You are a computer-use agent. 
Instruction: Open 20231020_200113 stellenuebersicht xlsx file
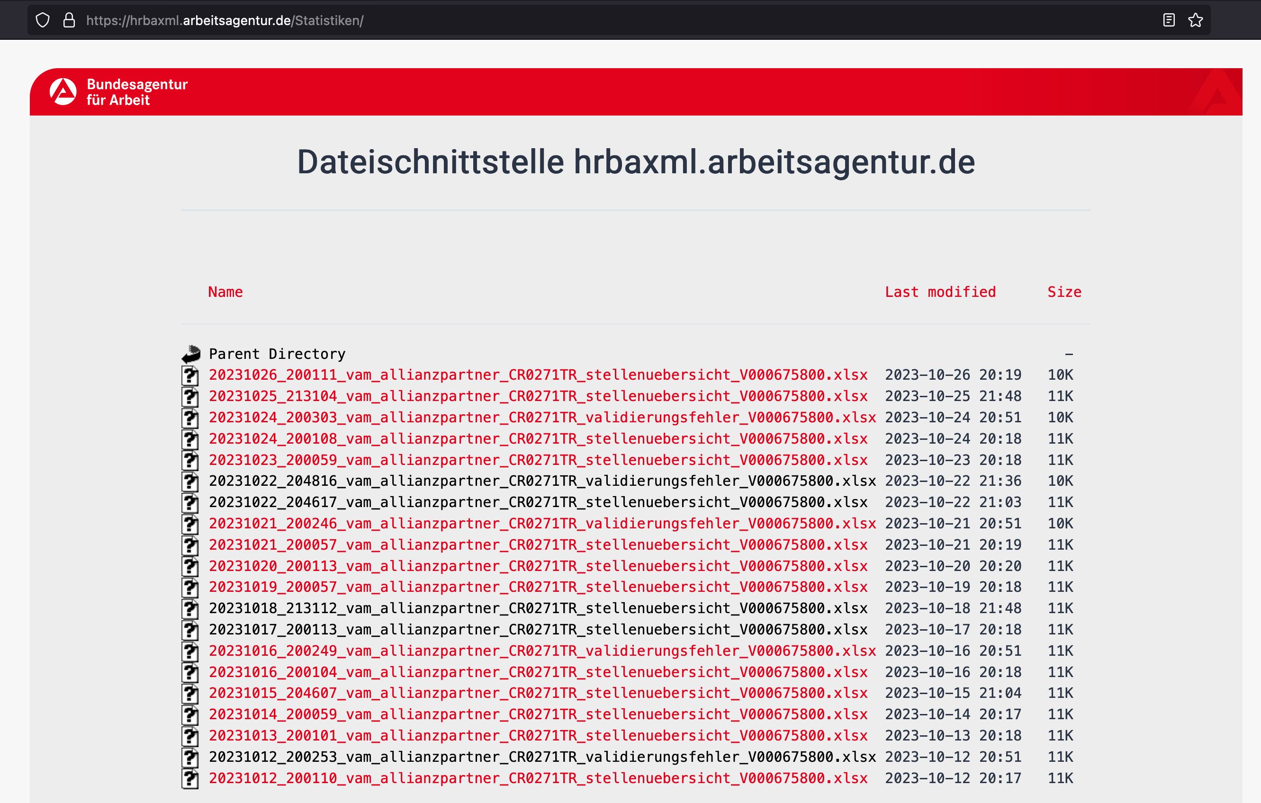(538, 566)
